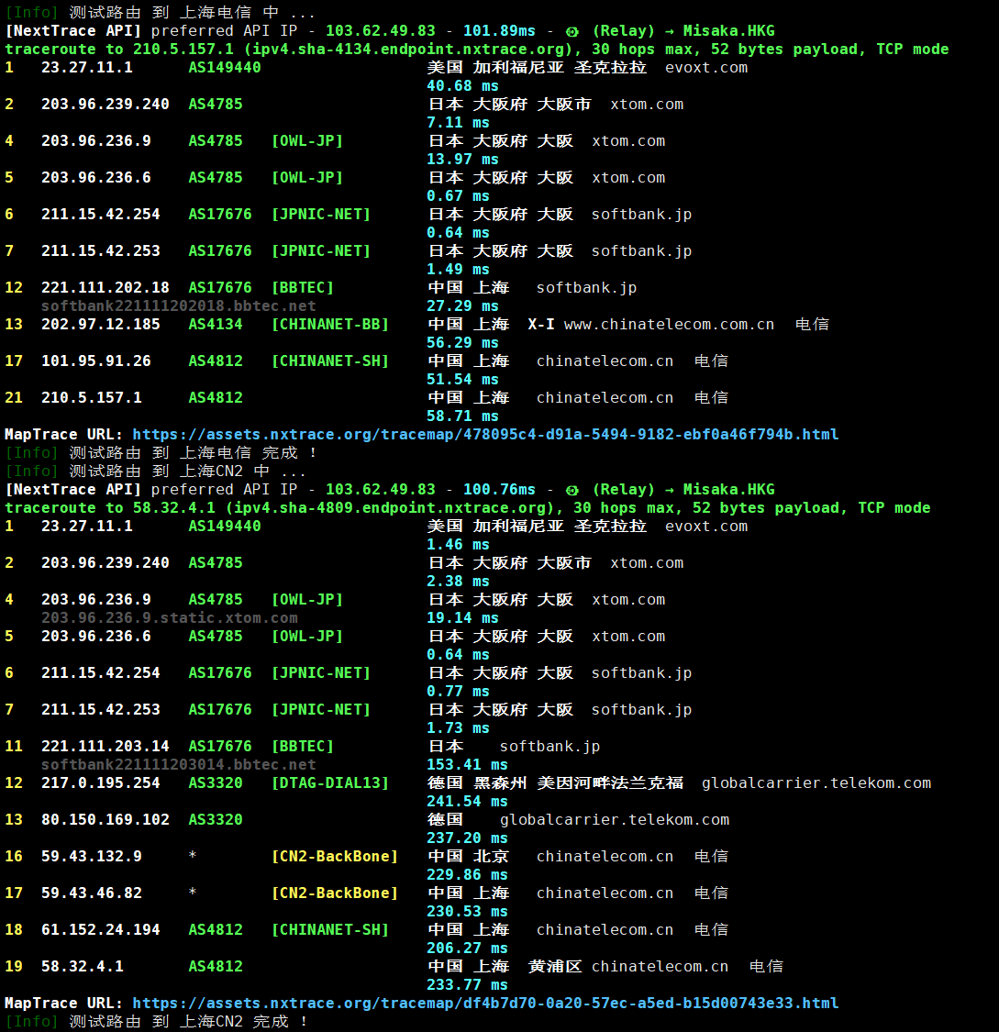Select the 19.14 ms latency value
999x1032 pixels.
pos(462,618)
